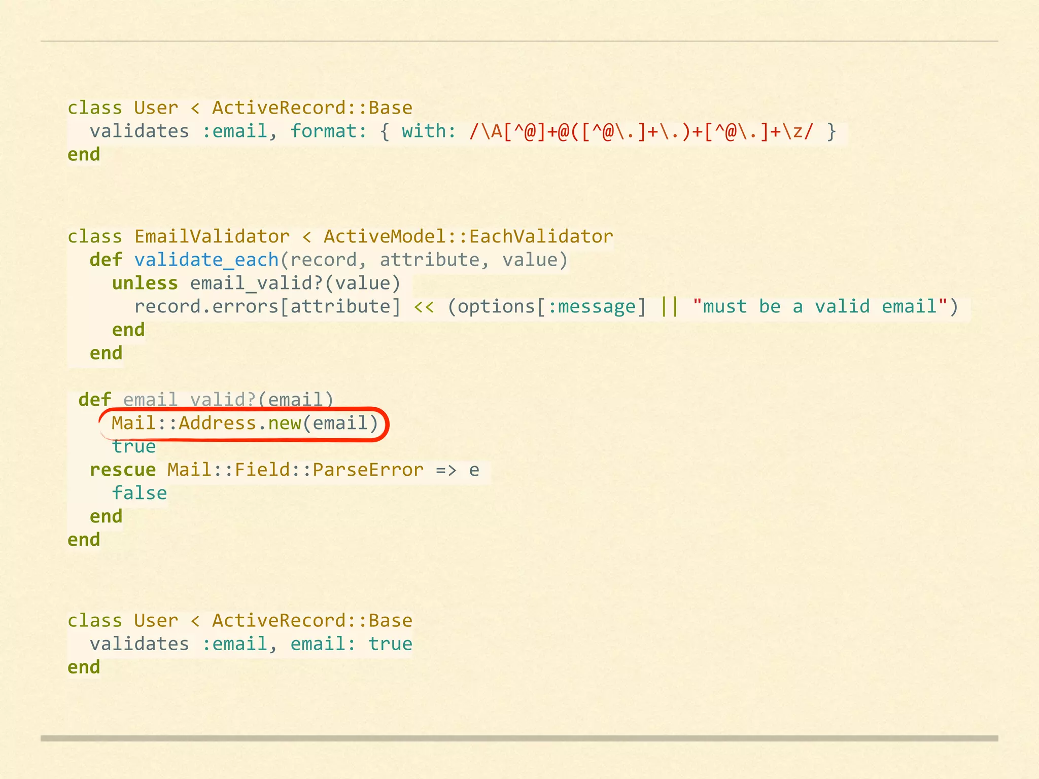Screen dimensions: 1039x779
Task: Click 'class EmailValidator < ActiveModel::EachValidator' line
Action: click(340, 236)
